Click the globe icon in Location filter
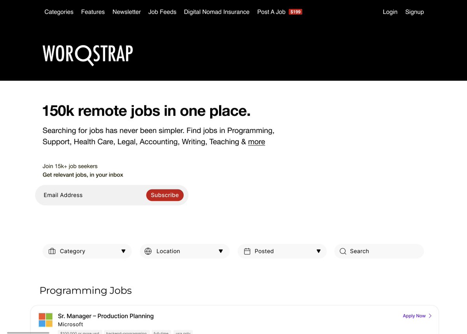The width and height of the screenshot is (467, 334). 148,251
